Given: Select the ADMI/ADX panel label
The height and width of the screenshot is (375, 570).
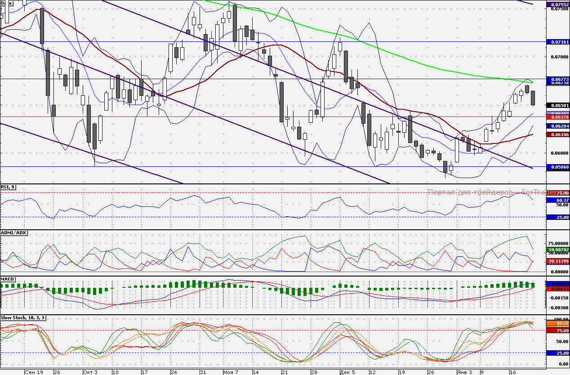Looking at the screenshot, I should (14, 233).
